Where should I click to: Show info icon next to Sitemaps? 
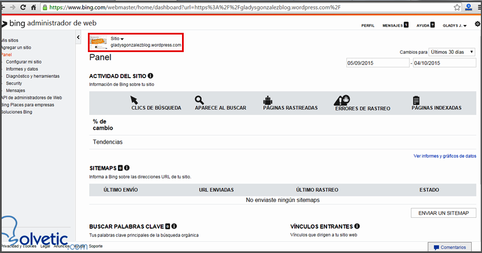tap(126, 168)
